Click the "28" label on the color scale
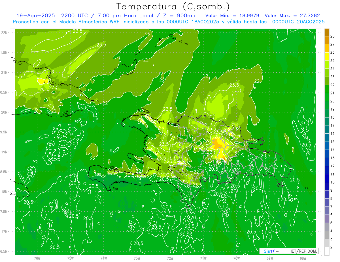The width and height of the screenshot is (340, 262). [333, 36]
